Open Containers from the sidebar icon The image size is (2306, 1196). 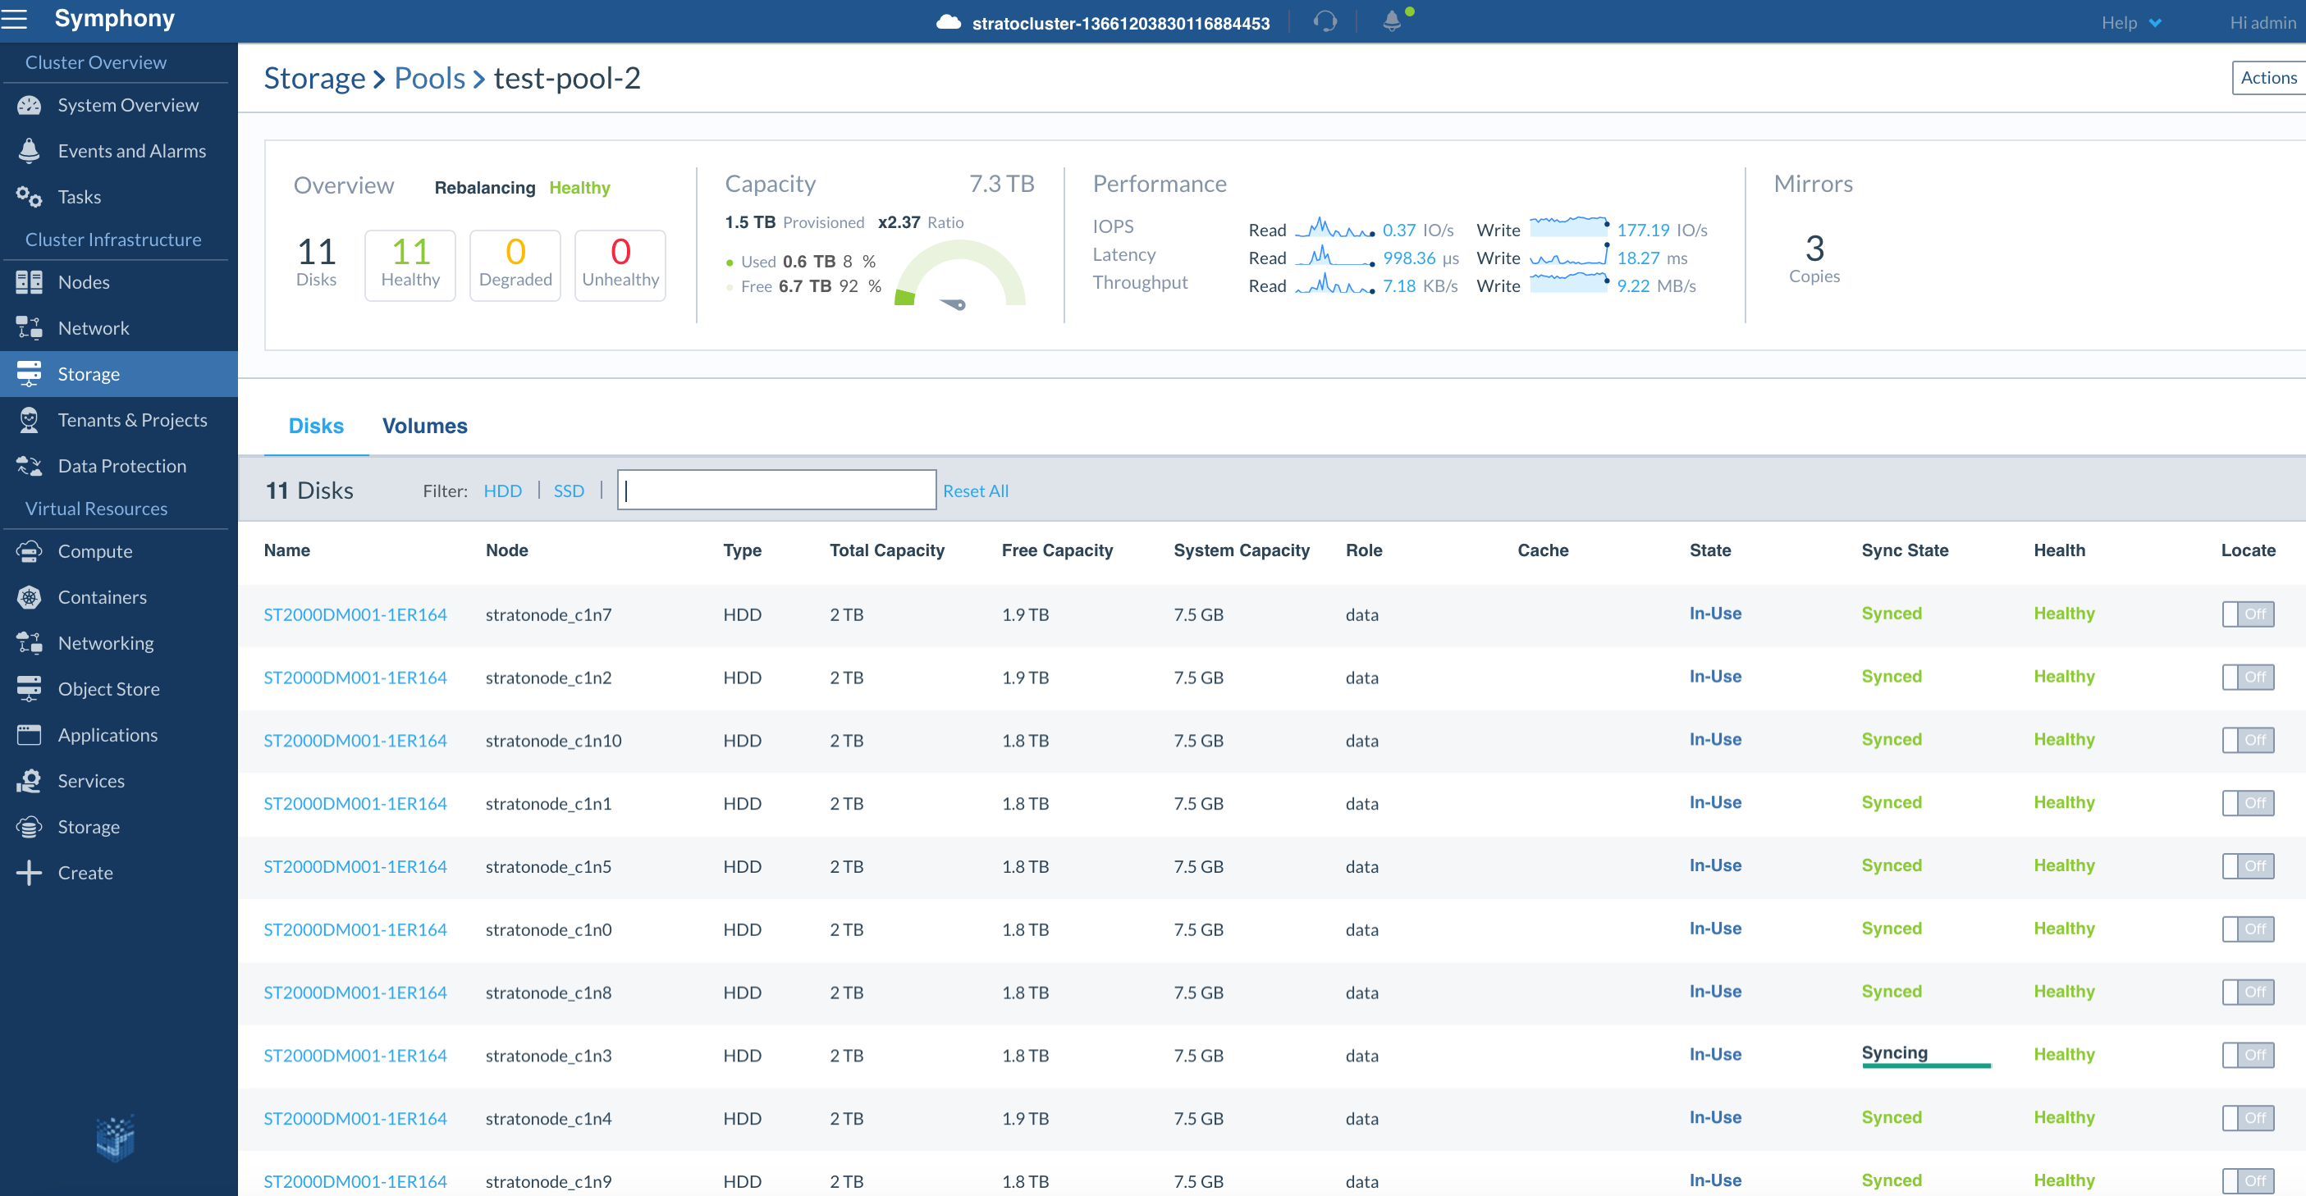[x=30, y=596]
